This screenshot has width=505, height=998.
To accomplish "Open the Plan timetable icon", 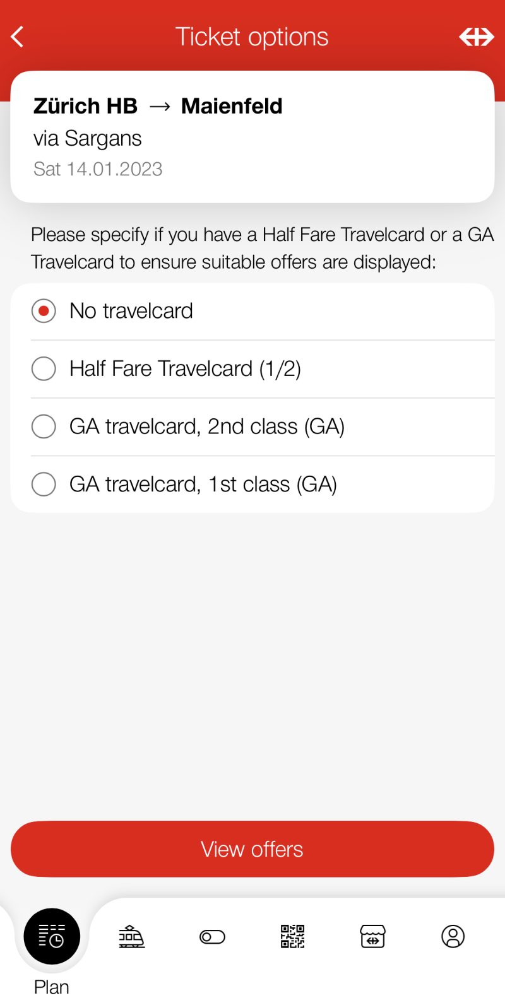I will 52,936.
